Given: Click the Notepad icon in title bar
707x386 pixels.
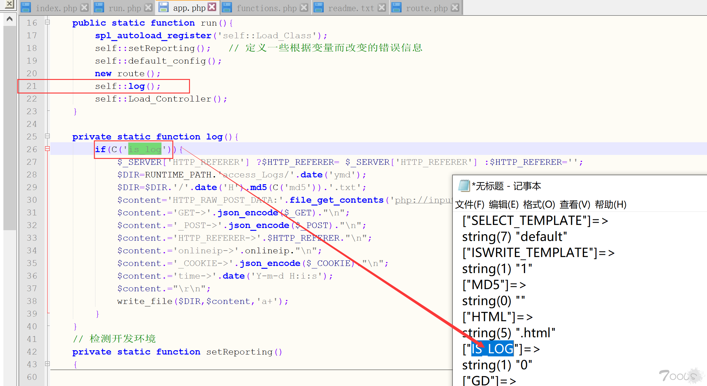Looking at the screenshot, I should pos(464,186).
